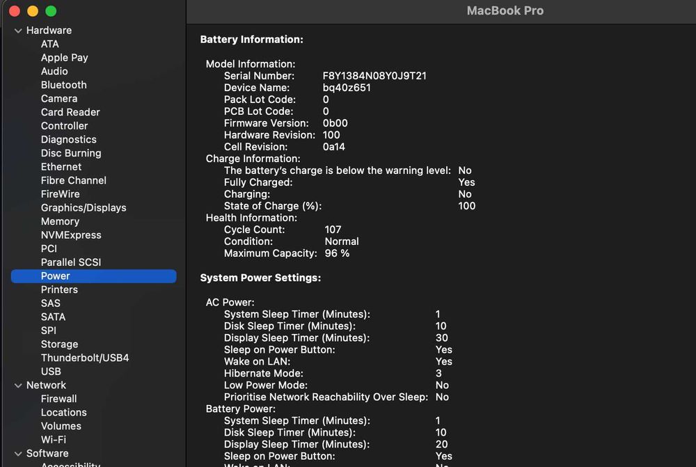Show Memory information
The width and height of the screenshot is (696, 467).
point(60,221)
